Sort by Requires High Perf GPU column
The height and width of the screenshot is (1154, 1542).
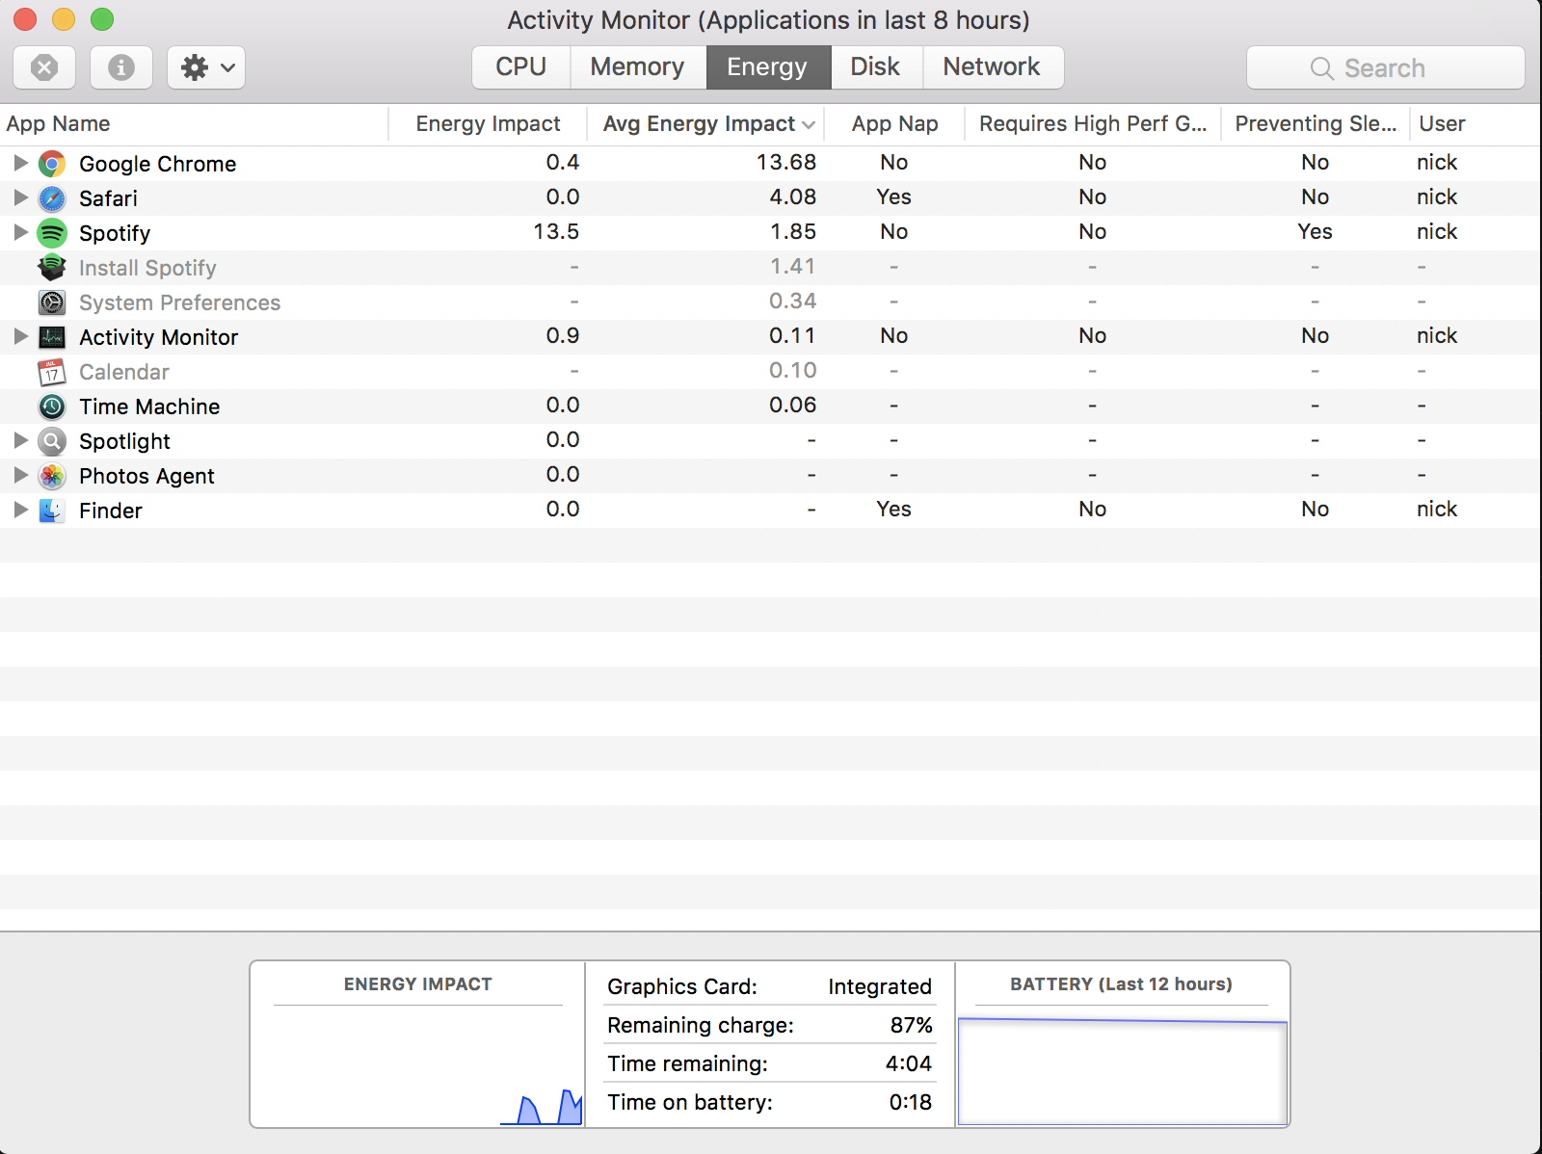point(1093,123)
